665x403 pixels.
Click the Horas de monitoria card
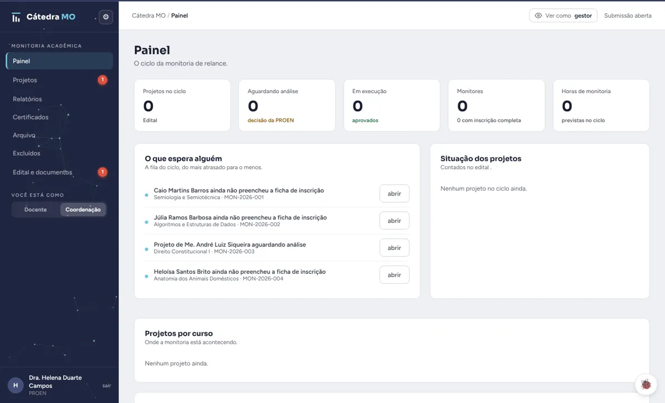(601, 105)
